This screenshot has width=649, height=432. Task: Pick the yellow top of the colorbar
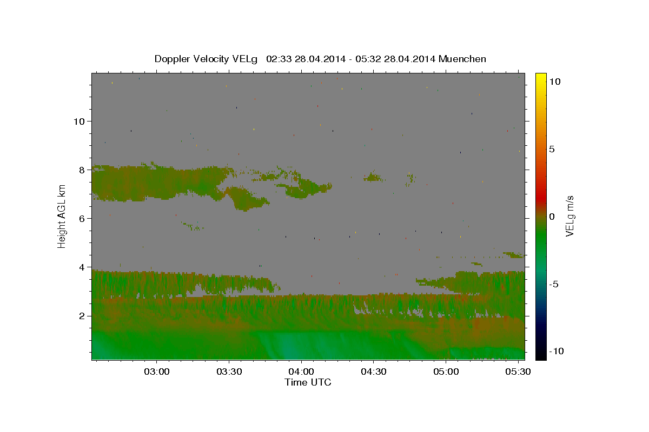pyautogui.click(x=540, y=78)
